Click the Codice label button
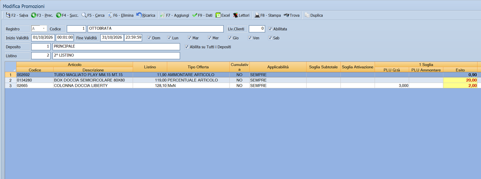481x179 pixels. tap(57, 29)
